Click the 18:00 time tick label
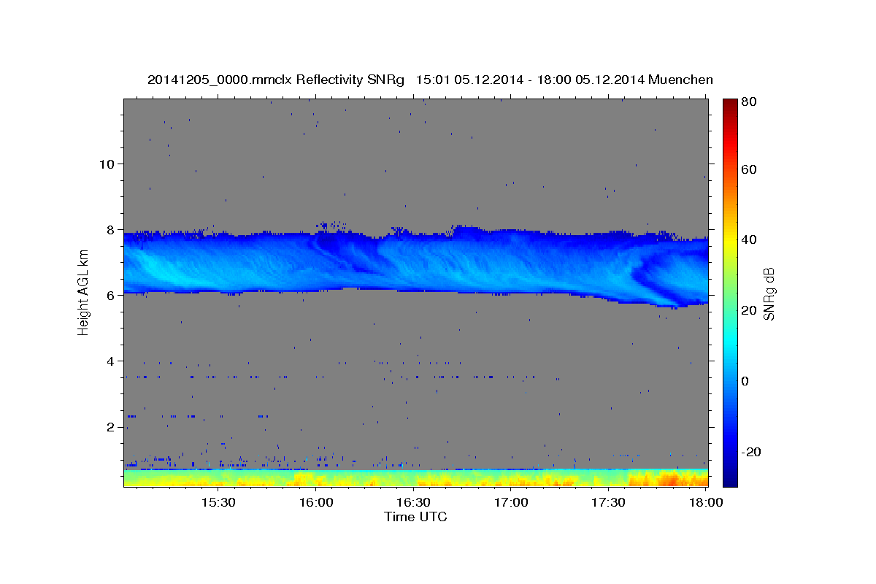The height and width of the screenshot is (584, 876). tap(706, 503)
